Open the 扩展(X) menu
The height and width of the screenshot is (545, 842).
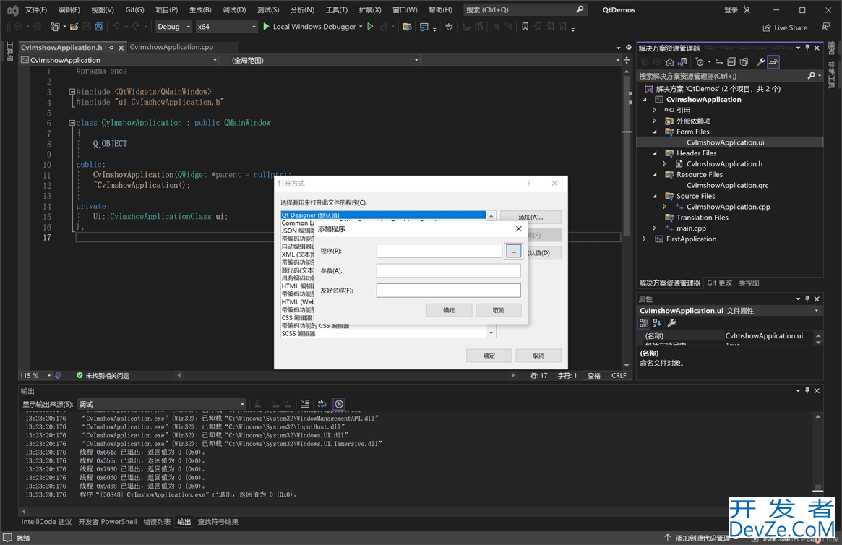click(x=370, y=9)
